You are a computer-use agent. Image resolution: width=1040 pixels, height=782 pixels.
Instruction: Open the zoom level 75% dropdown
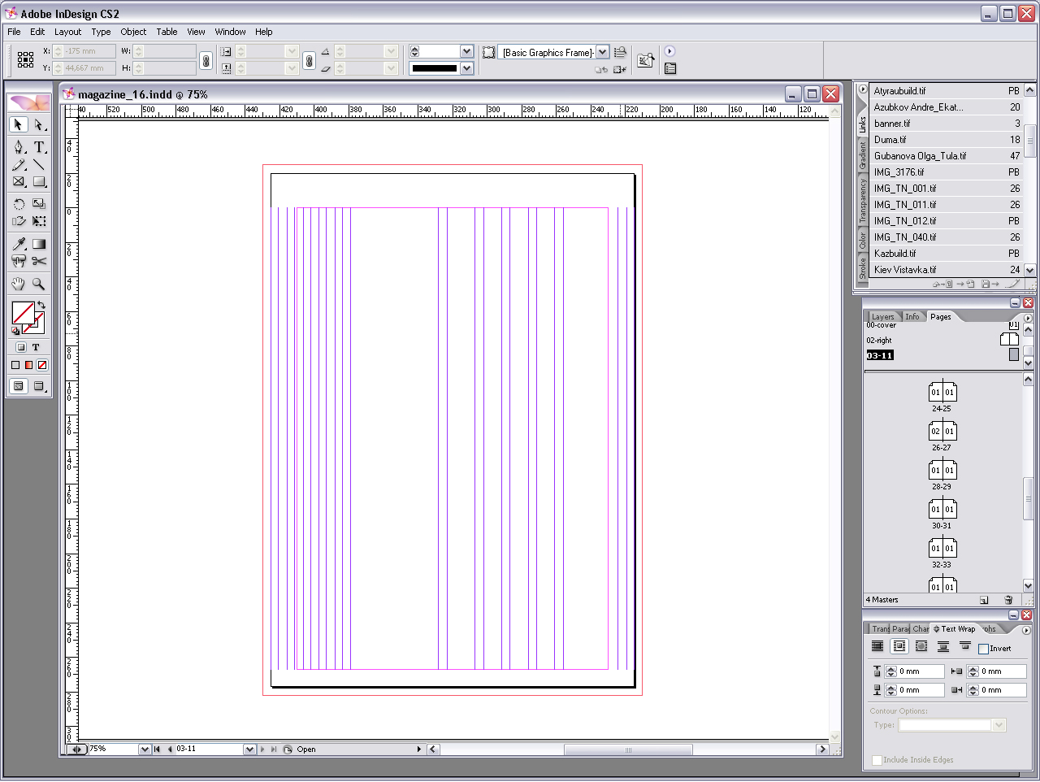point(145,749)
